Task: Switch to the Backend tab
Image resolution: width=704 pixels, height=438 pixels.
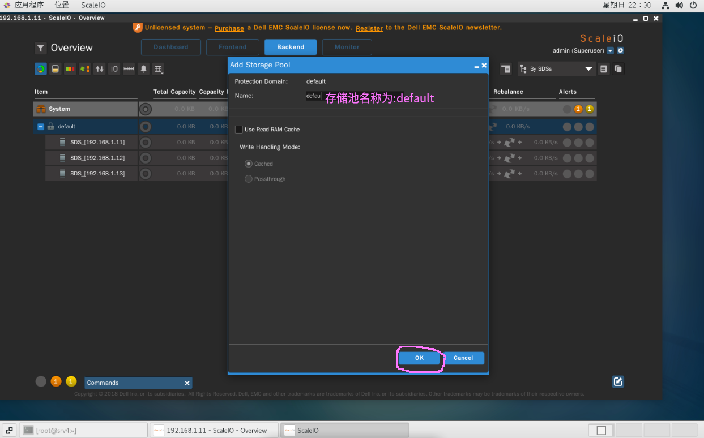Action: pyautogui.click(x=291, y=47)
